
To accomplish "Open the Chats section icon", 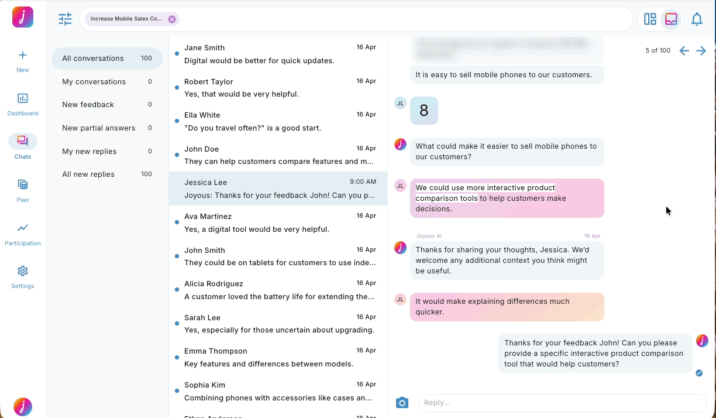I will click(22, 141).
